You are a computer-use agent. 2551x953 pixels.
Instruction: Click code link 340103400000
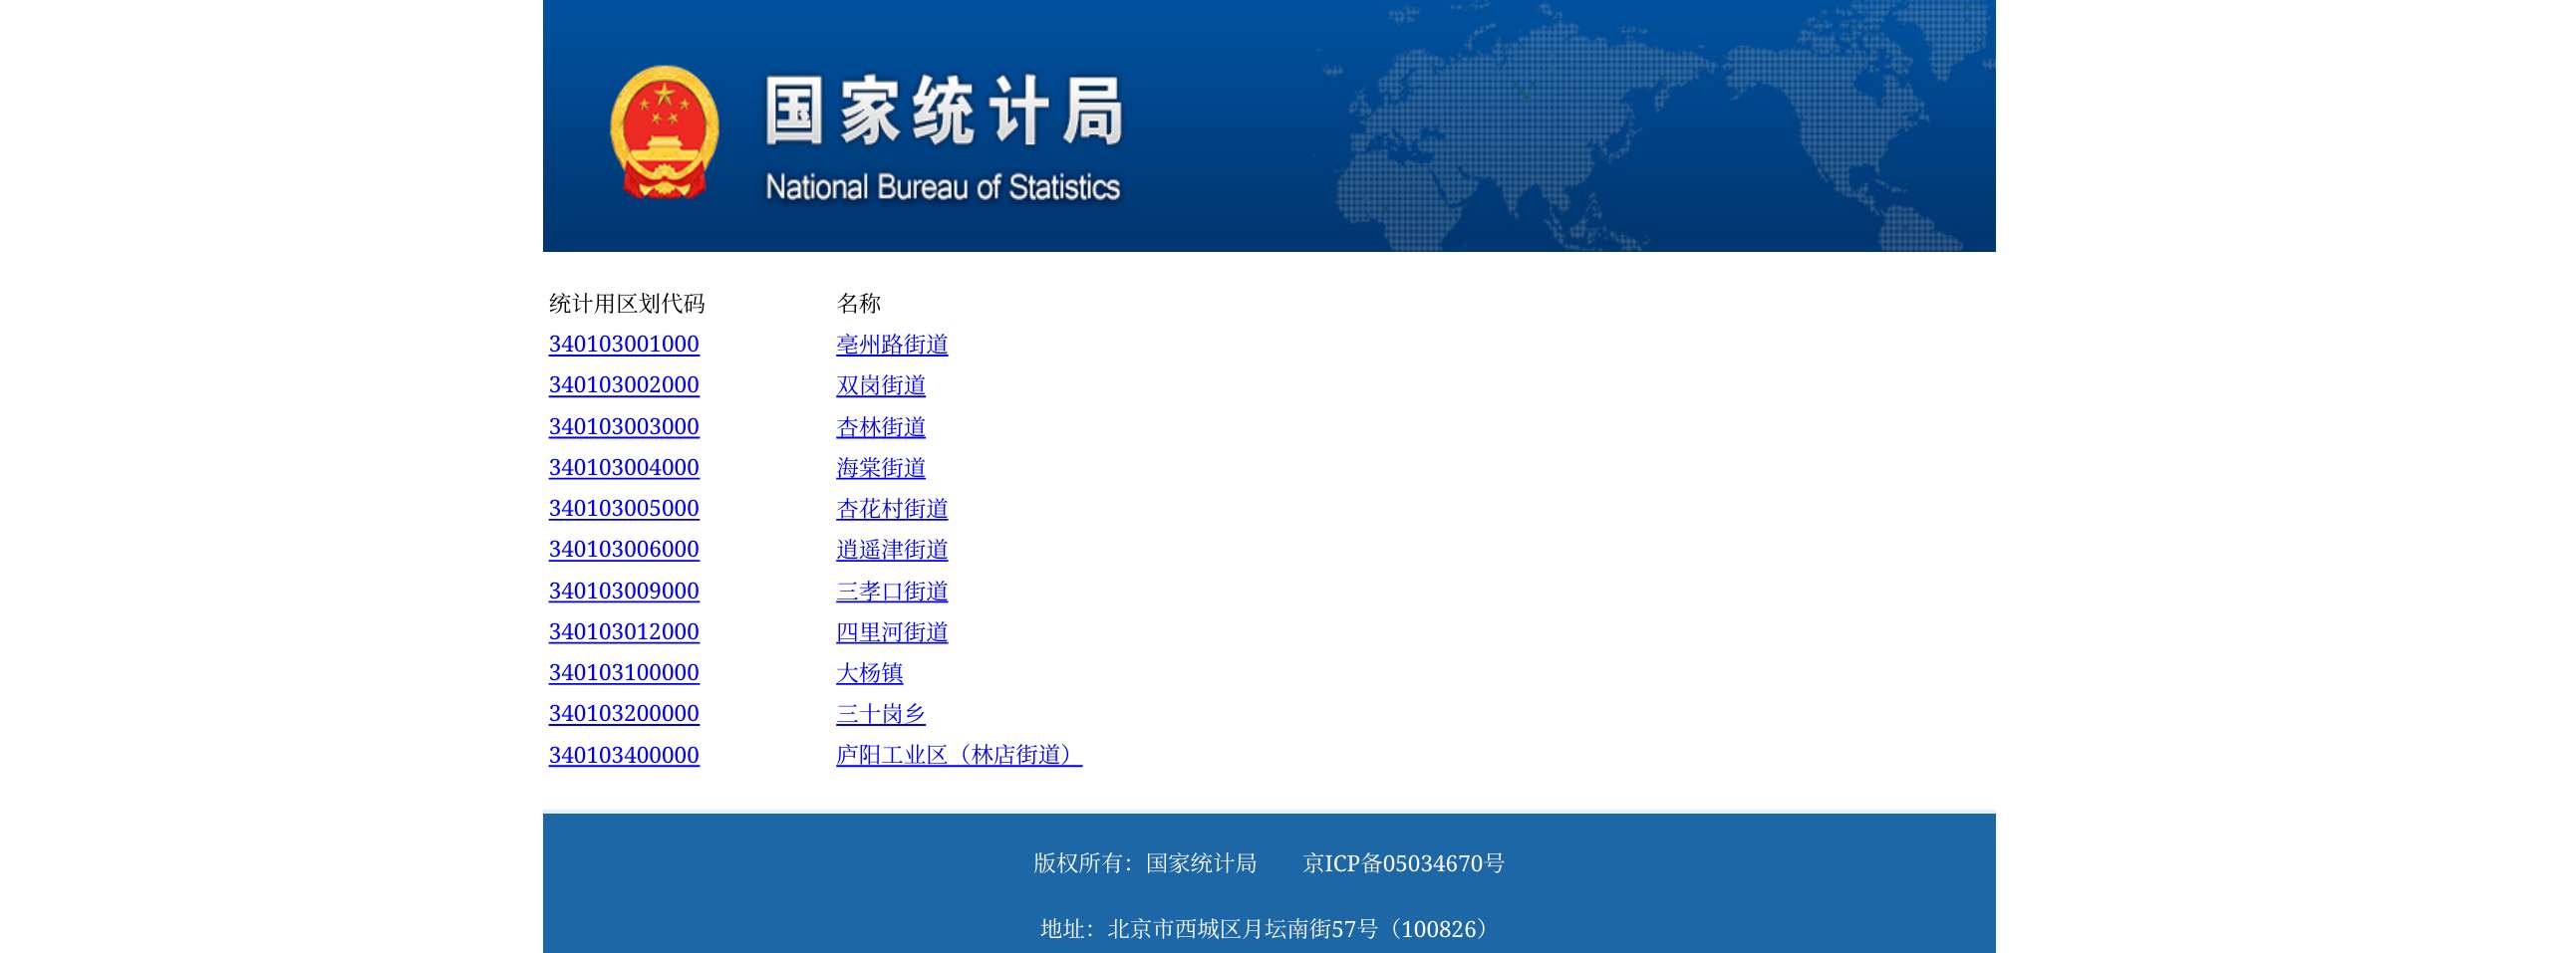pyautogui.click(x=624, y=756)
